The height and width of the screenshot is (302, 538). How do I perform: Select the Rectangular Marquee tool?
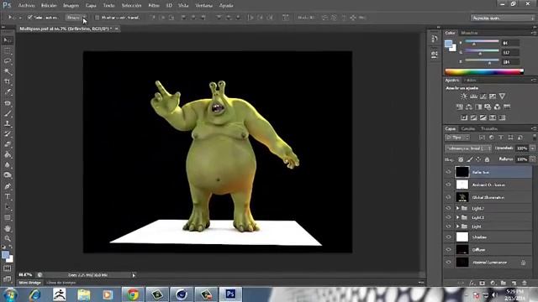coord(8,51)
